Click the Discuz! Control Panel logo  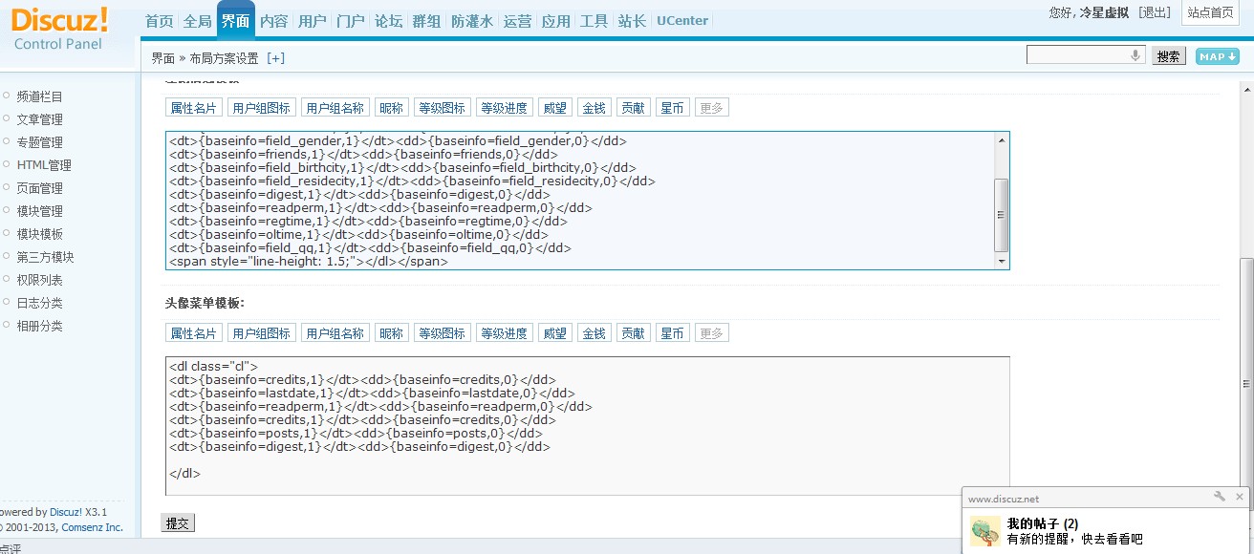point(59,28)
